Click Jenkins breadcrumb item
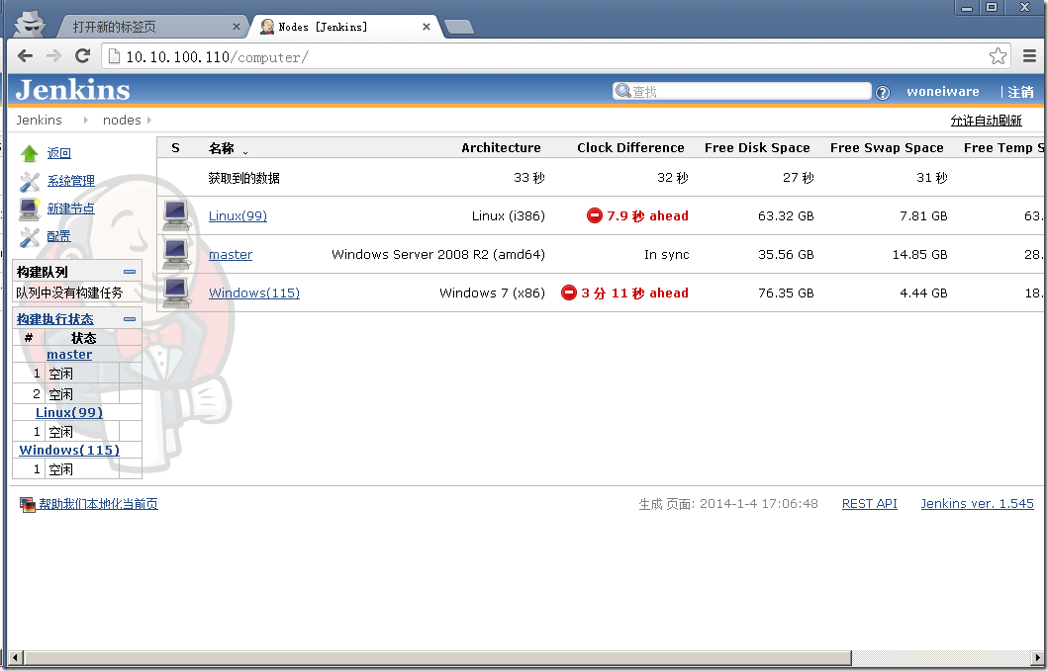 (x=39, y=121)
